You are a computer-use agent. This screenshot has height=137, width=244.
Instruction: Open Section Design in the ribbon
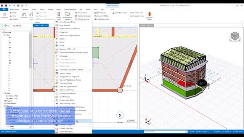[x=59, y=16]
